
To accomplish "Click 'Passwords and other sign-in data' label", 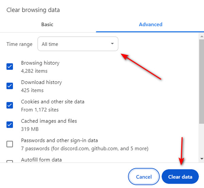I will [x=60, y=140].
